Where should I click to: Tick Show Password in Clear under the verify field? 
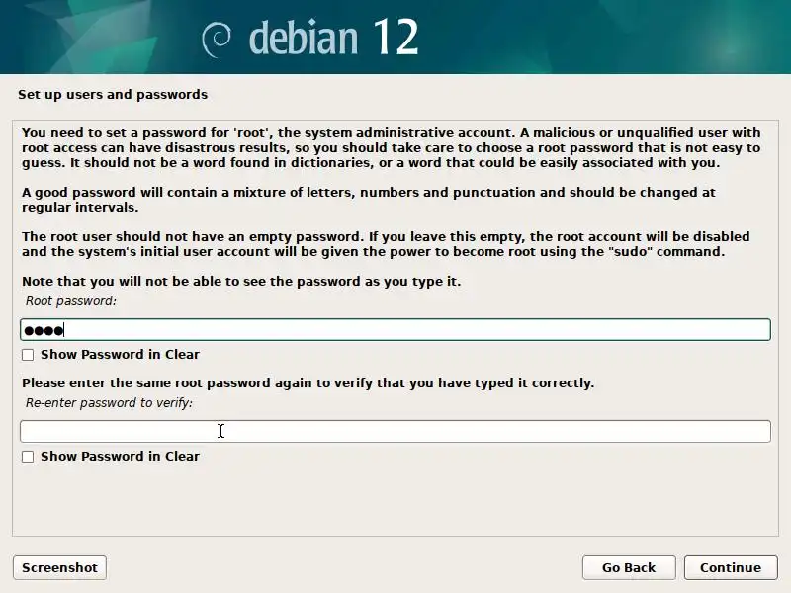tap(28, 457)
